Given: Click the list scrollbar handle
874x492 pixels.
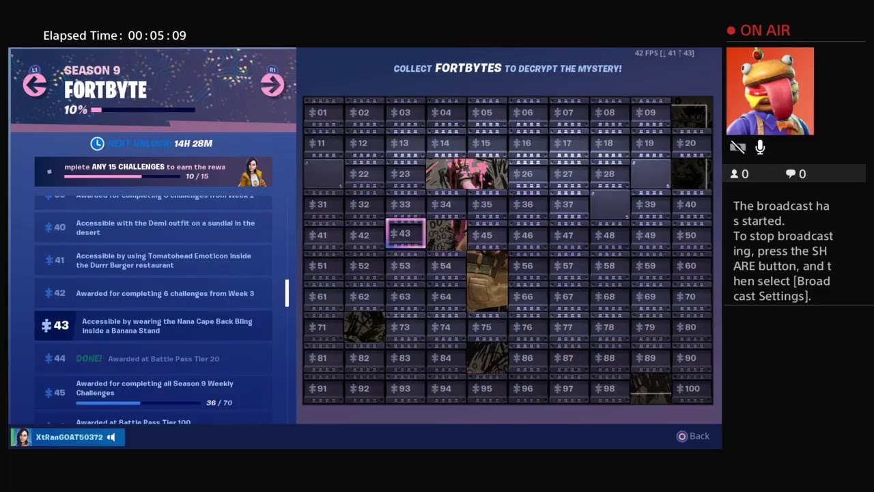Looking at the screenshot, I should point(287,293).
